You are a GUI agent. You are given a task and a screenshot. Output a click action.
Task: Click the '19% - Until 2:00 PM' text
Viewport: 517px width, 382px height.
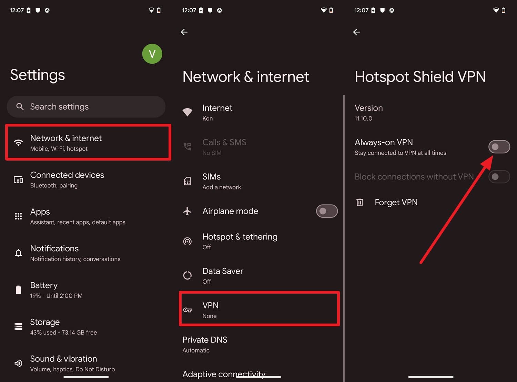(56, 296)
